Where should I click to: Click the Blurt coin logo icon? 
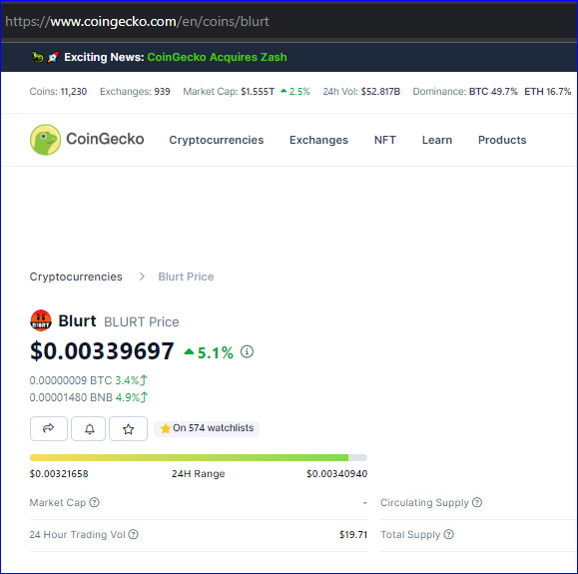(41, 320)
